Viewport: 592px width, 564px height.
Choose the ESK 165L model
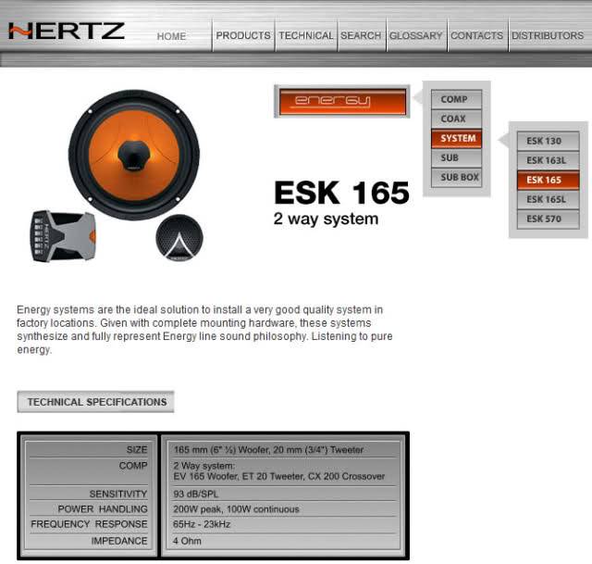point(548,199)
